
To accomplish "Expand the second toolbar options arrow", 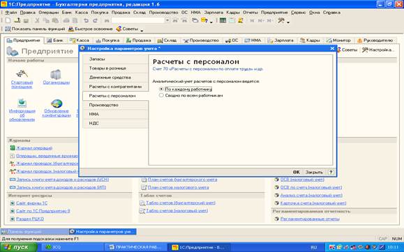I will pyautogui.click(x=142, y=31).
